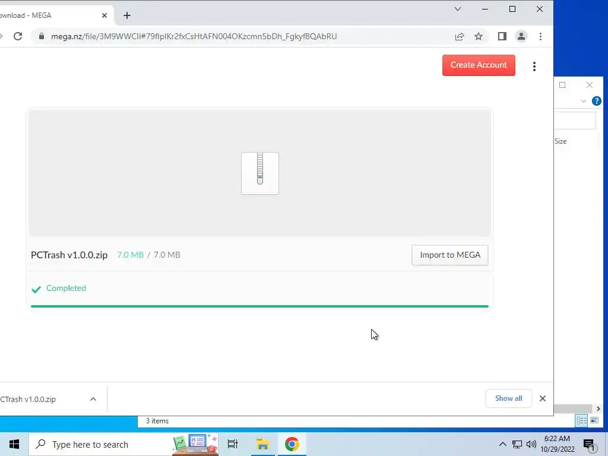The image size is (608, 456).
Task: Close the downloads bar
Action: pos(543,398)
